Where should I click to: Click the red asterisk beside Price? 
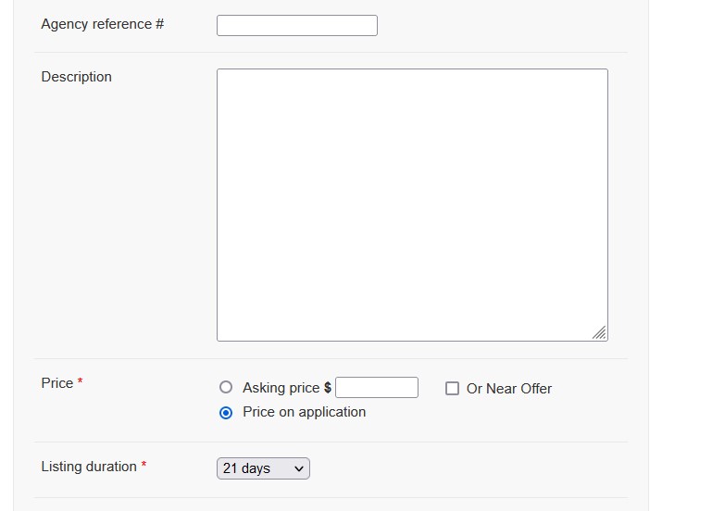click(80, 382)
